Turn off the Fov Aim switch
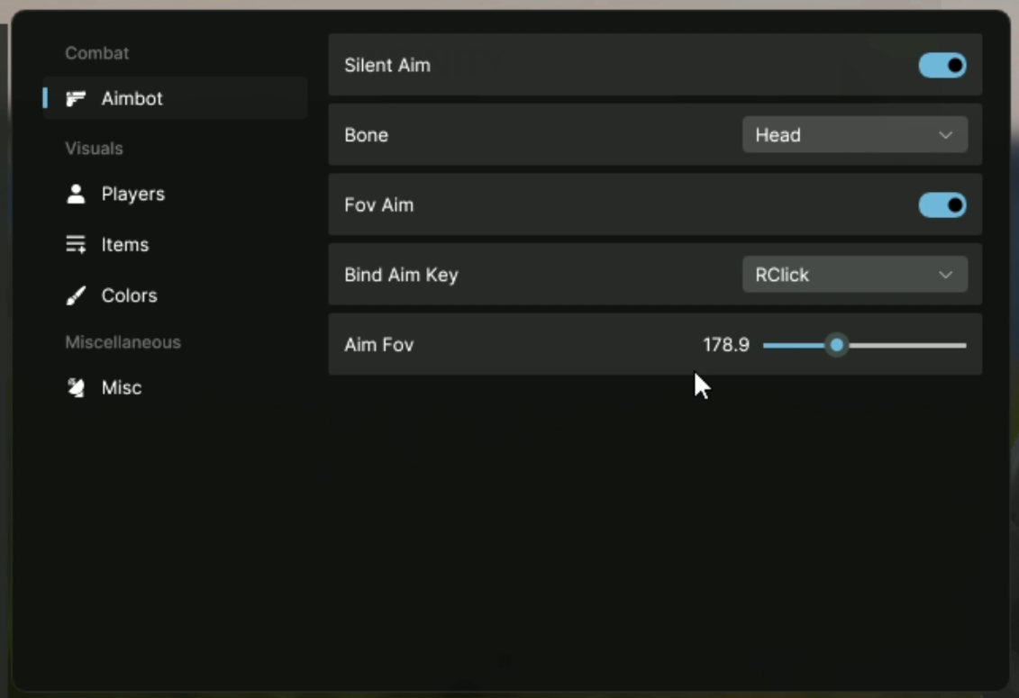This screenshot has width=1019, height=698. [x=942, y=205]
